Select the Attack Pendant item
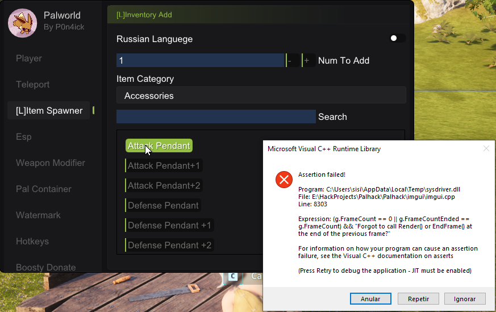 pyautogui.click(x=159, y=145)
